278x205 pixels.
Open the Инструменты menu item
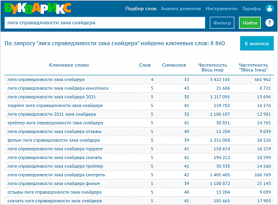(221, 9)
